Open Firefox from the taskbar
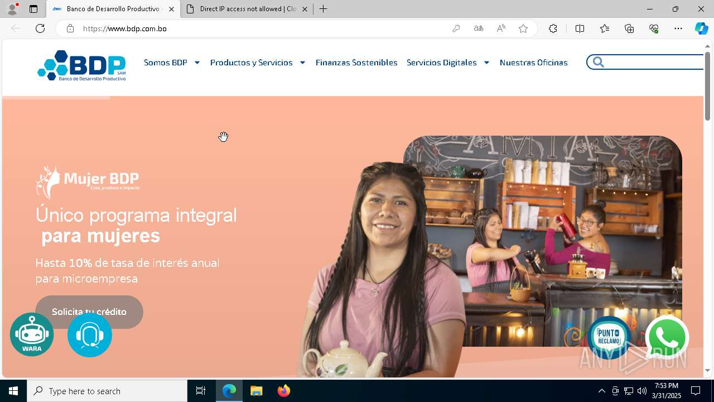Screen dimensions: 714x402 pos(284,391)
